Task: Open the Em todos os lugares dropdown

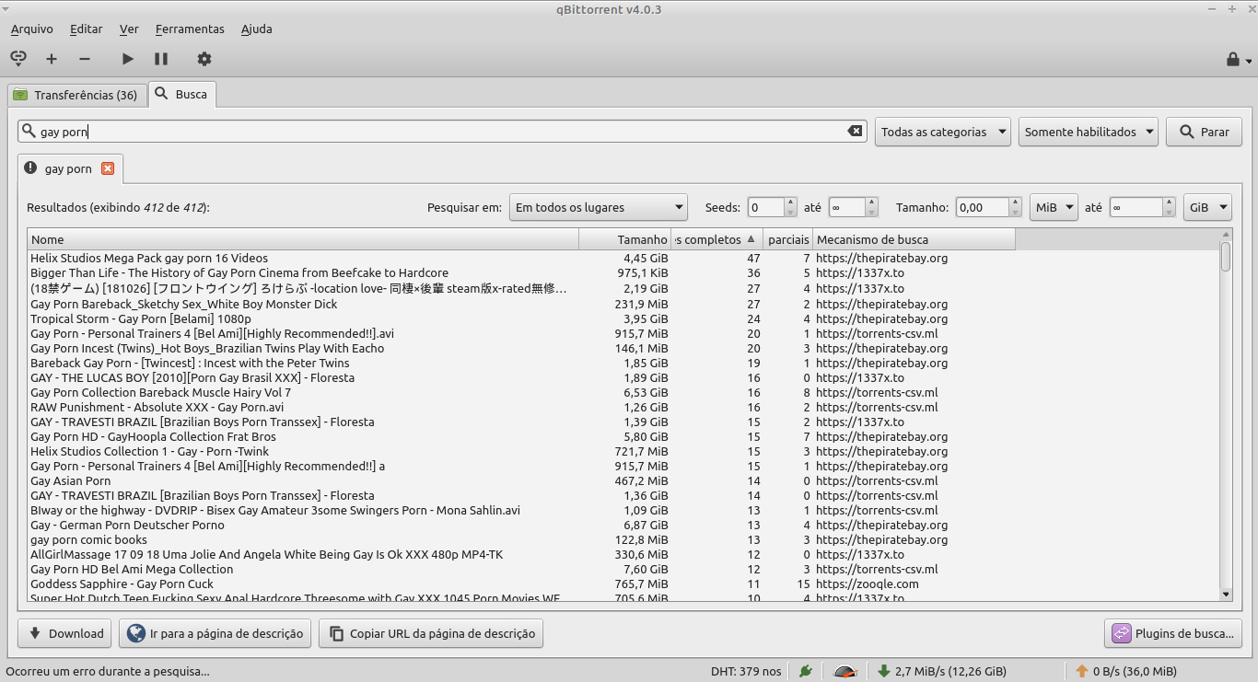Action: (x=597, y=206)
